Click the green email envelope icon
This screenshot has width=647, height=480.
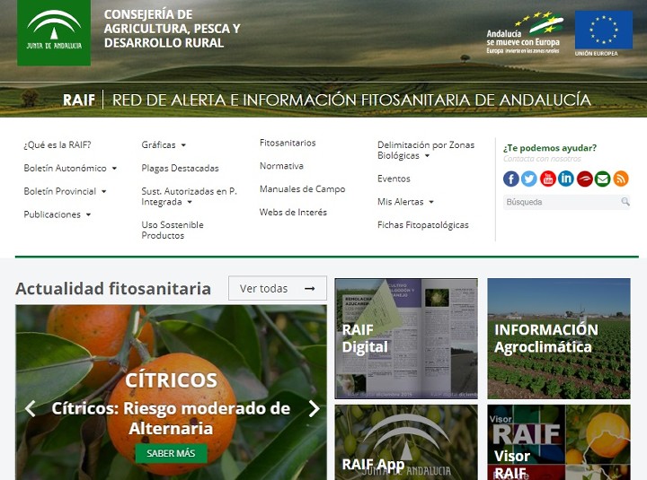tap(602, 179)
